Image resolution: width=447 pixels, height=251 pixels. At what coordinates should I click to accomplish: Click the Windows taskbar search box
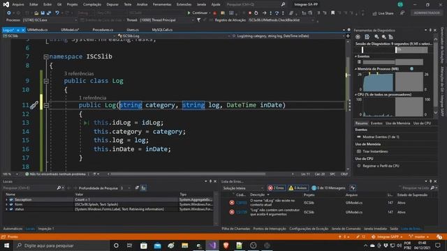coord(61,245)
